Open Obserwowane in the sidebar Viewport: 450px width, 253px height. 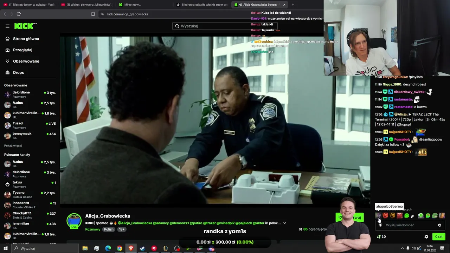pos(26,61)
